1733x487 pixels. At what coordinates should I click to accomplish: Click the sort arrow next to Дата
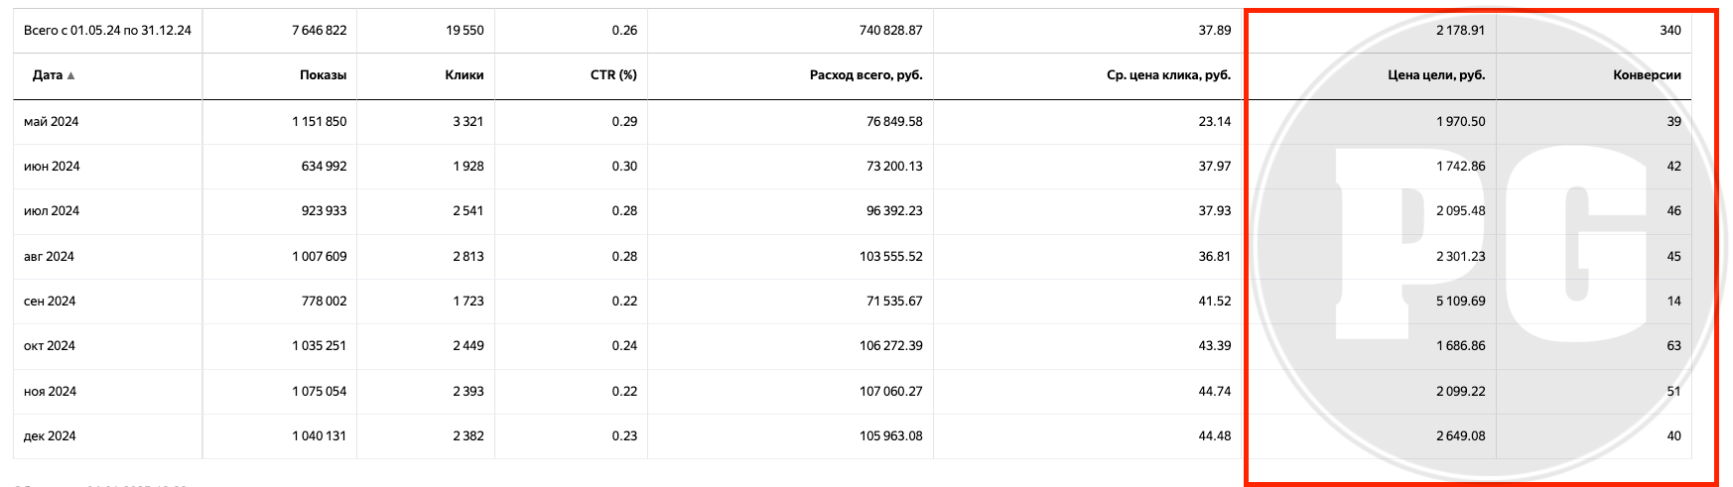click(70, 75)
